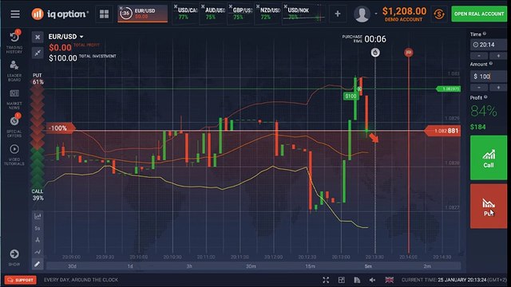The height and width of the screenshot is (287, 511).
Task: Open the hamburger main menu
Action: point(15,14)
